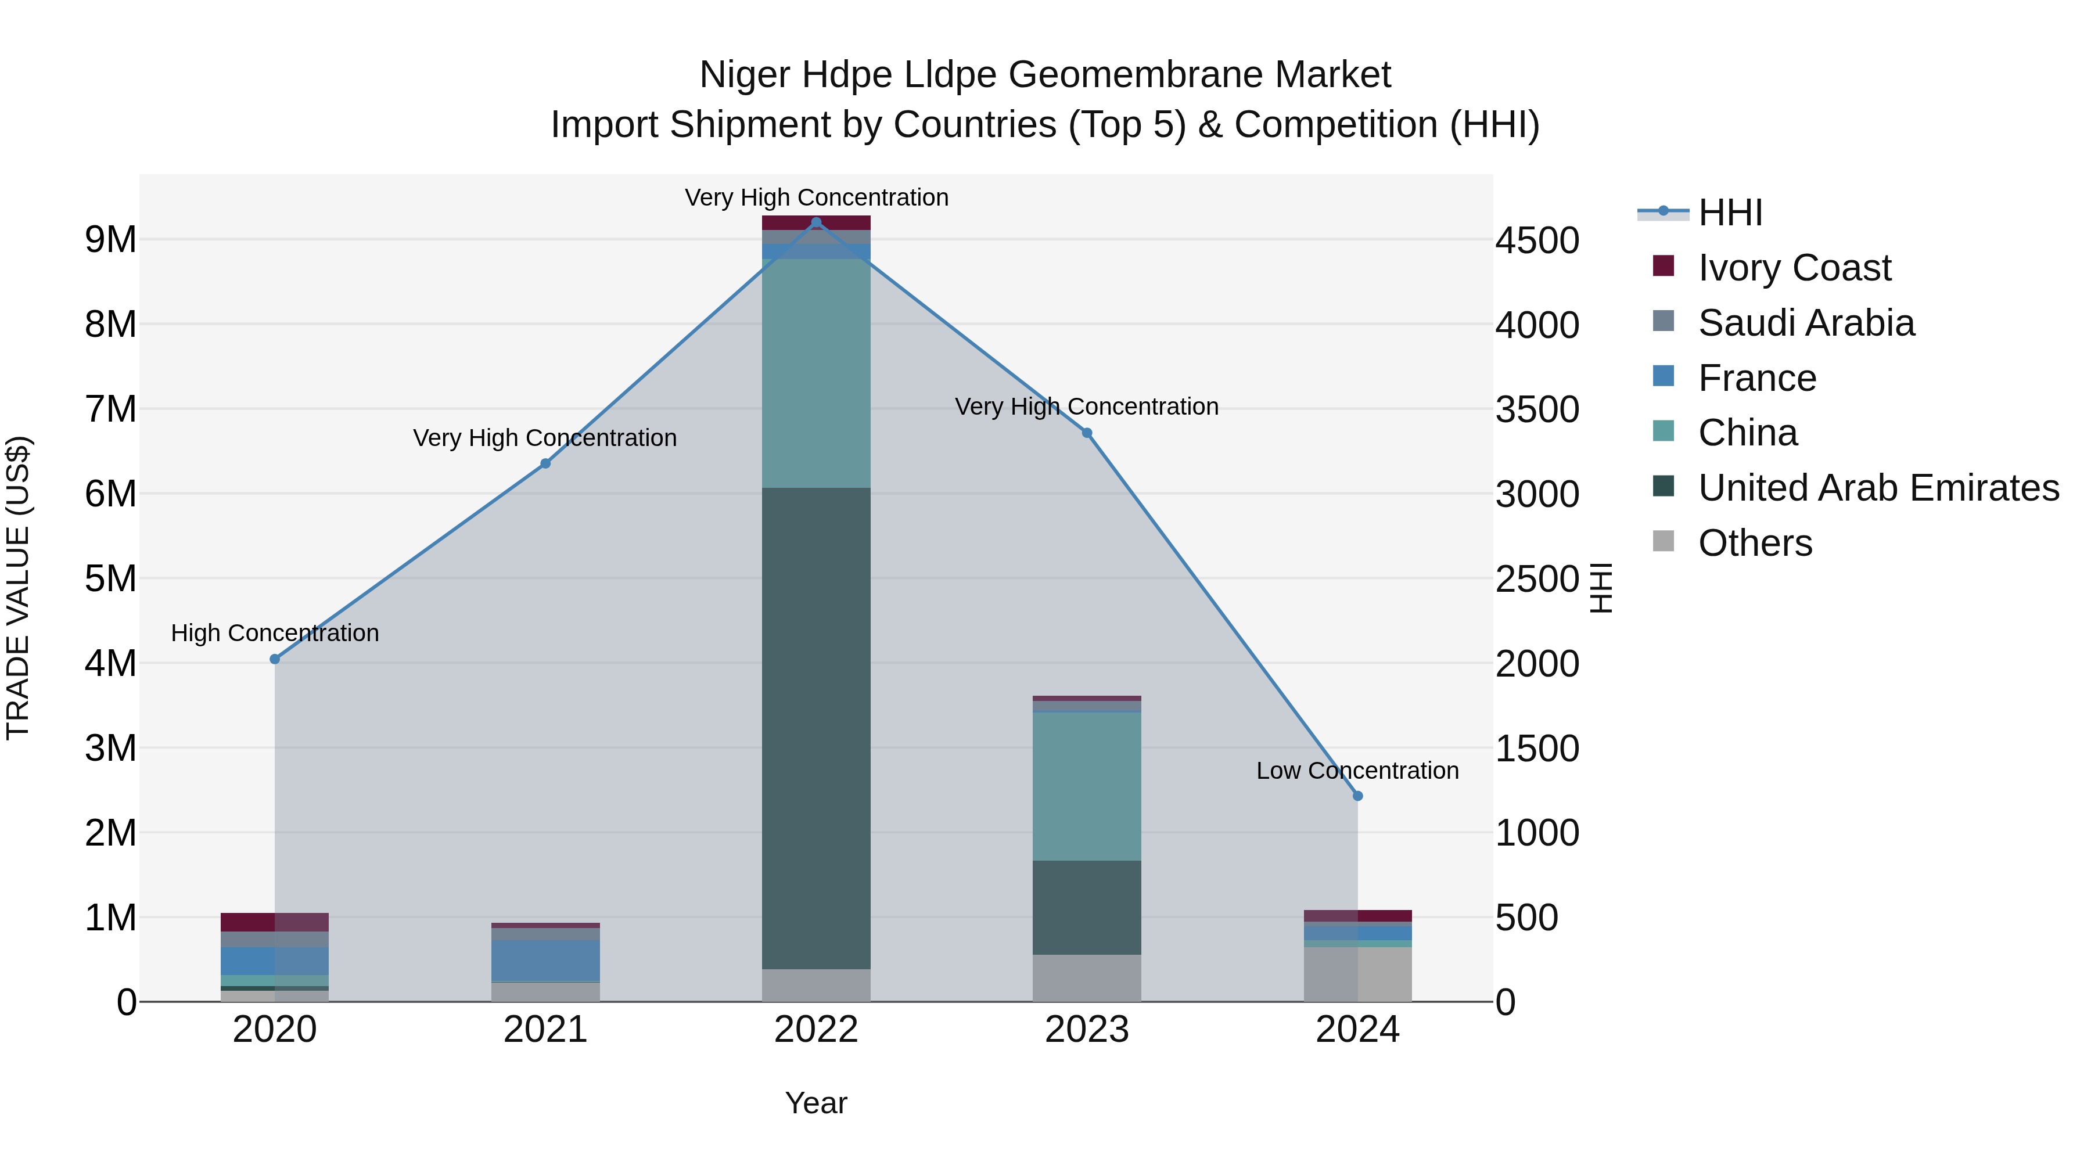Toggle United Arab Emirates legend label

pos(1879,488)
